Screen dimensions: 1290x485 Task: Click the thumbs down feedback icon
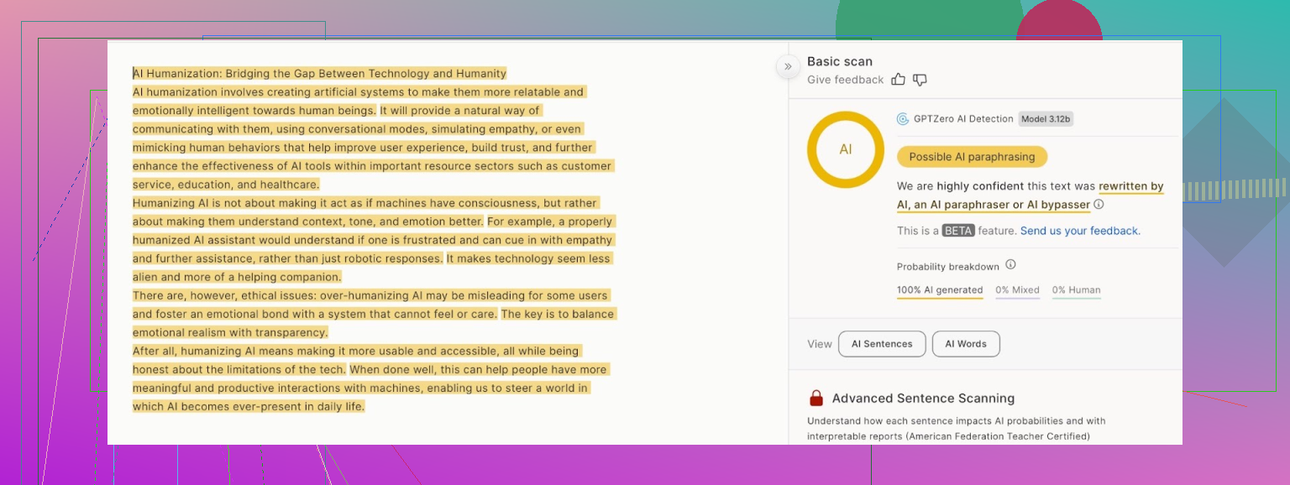pyautogui.click(x=920, y=80)
